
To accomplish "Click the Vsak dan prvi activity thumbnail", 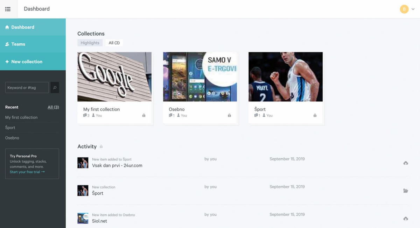I will (83, 163).
